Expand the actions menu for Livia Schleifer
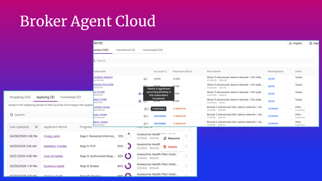Image resolution: width=322 pixels, height=181 pixels. point(186,156)
